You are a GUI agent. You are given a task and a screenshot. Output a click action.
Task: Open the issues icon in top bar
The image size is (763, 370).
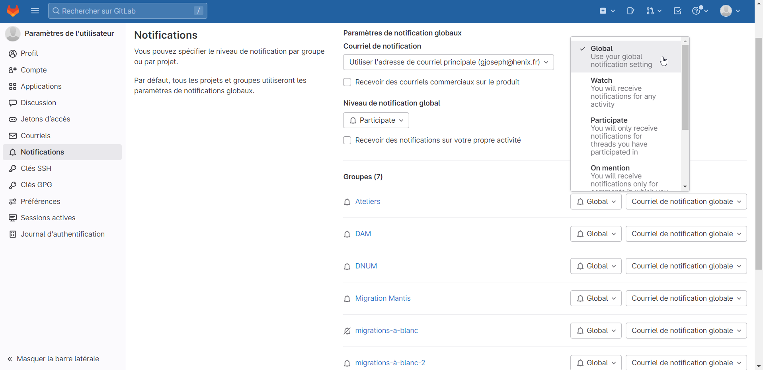pos(630,11)
